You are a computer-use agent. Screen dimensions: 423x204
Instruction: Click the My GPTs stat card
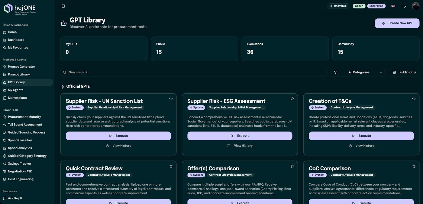(x=104, y=49)
